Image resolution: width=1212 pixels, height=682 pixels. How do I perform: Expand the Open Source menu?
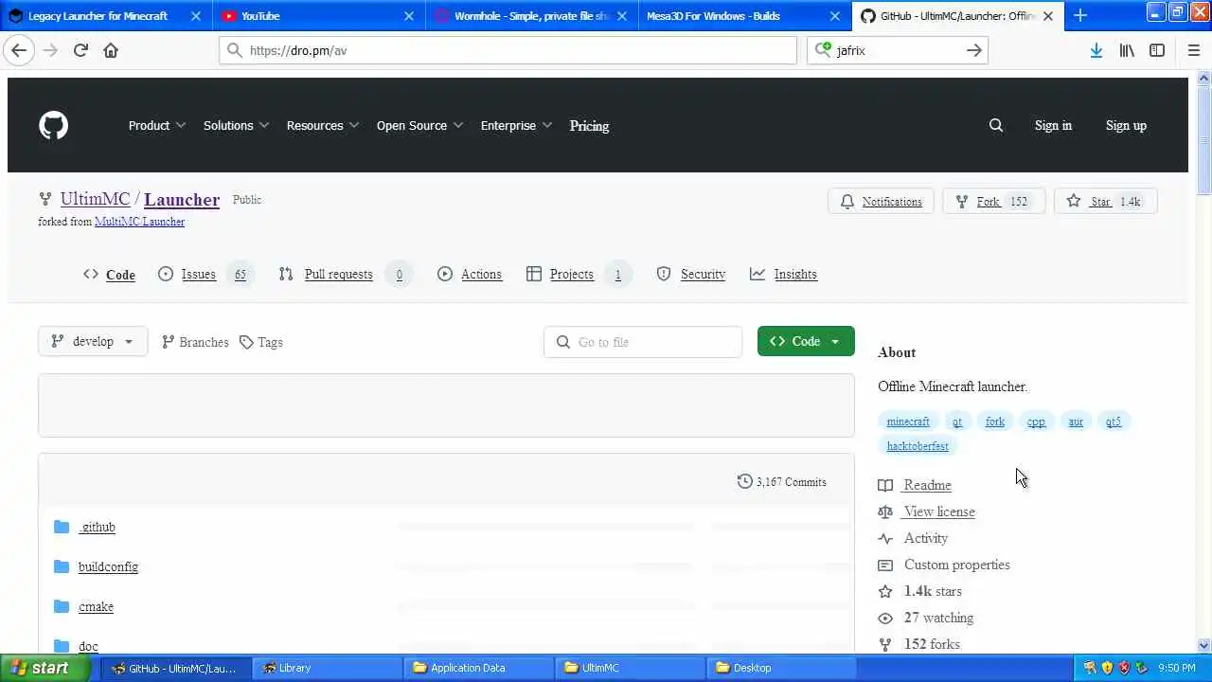[x=419, y=125]
